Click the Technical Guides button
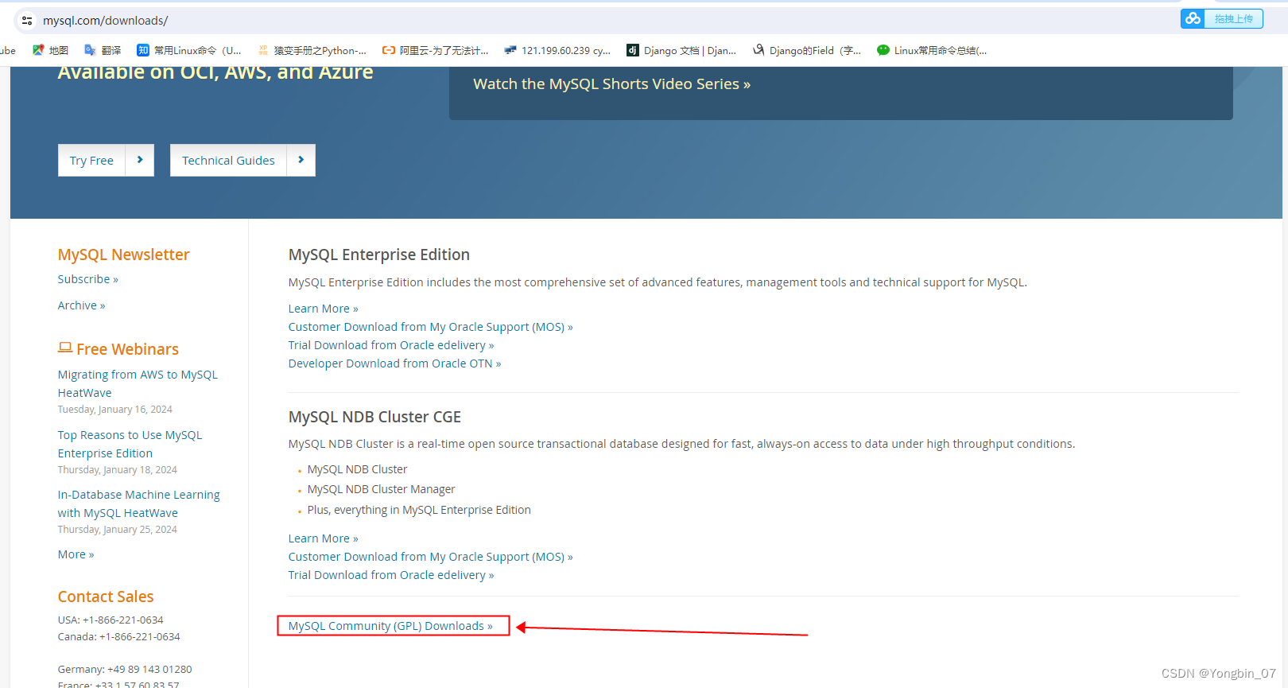1288x688 pixels. 228,160
